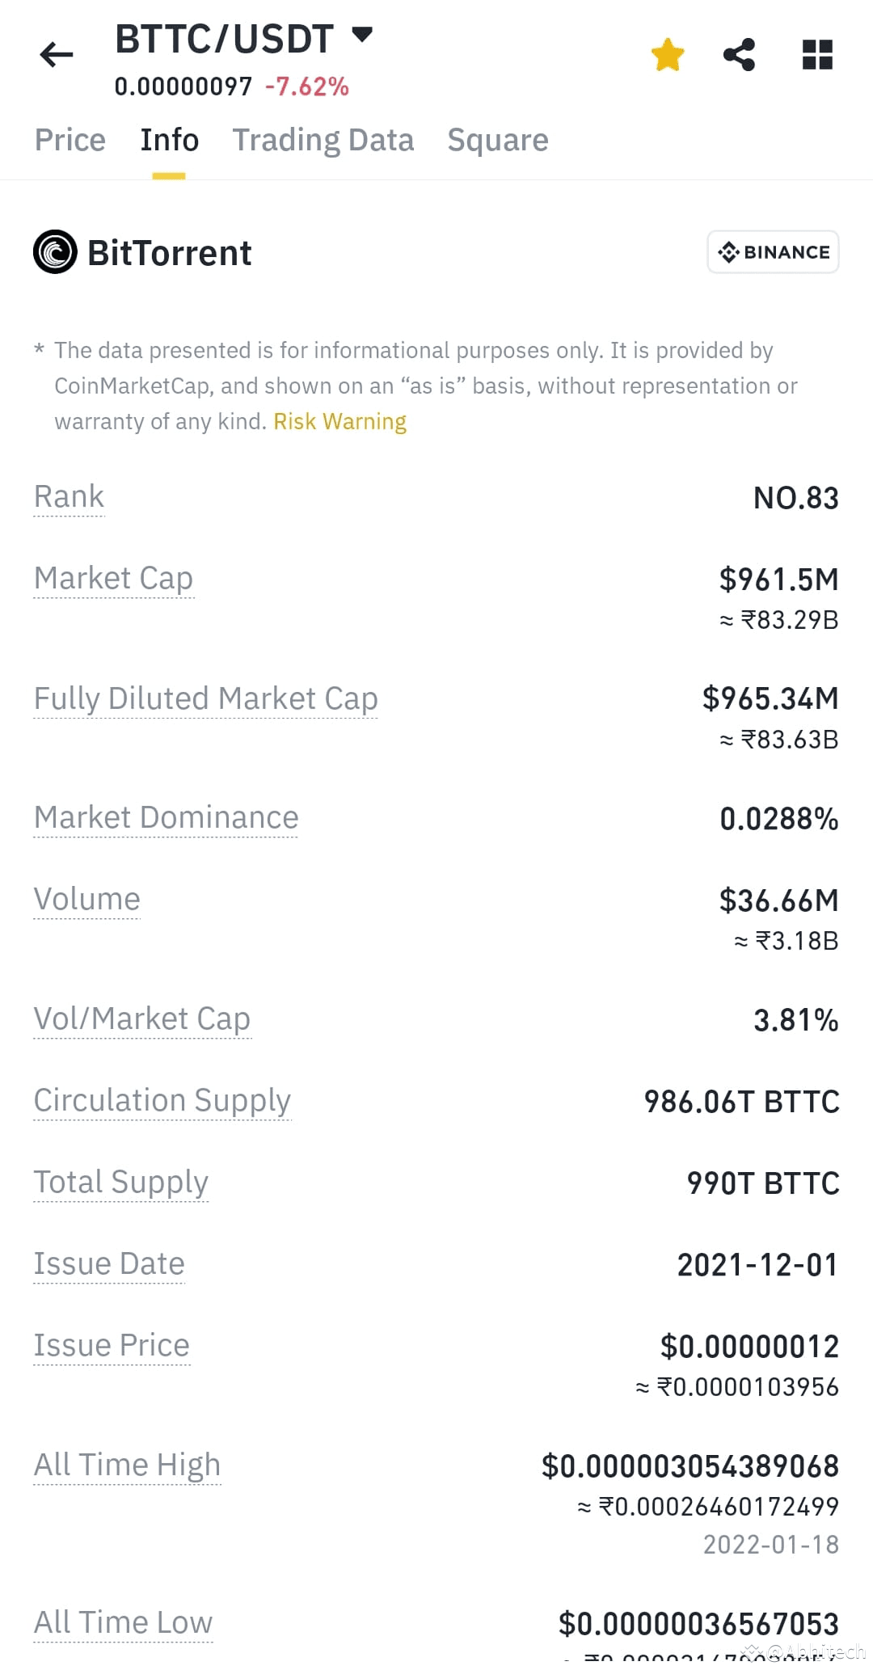
Task: Expand the BTTC/USDT pair dropdown arrow
Action: tap(362, 35)
